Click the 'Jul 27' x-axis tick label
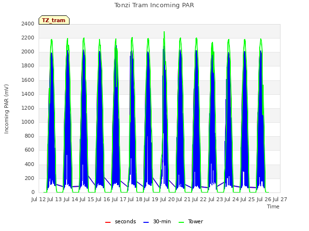 point(280,199)
